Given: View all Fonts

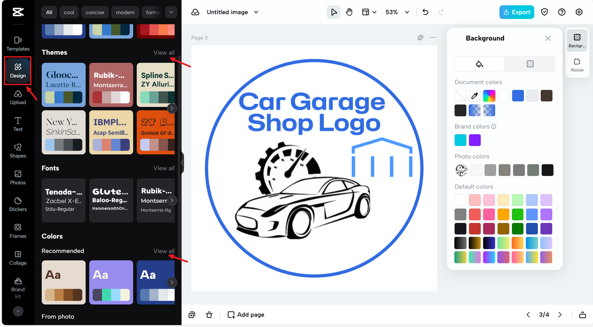Looking at the screenshot, I should point(164,168).
